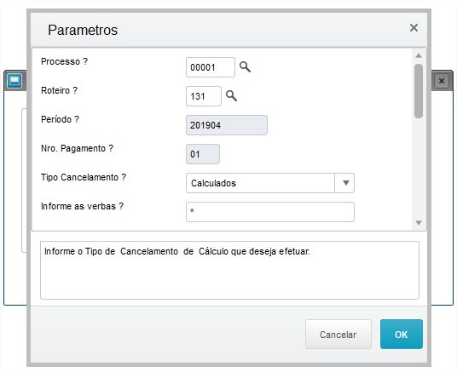The image size is (457, 372).
Task: Click the Nro. Pagamento field 01
Action: 203,154
